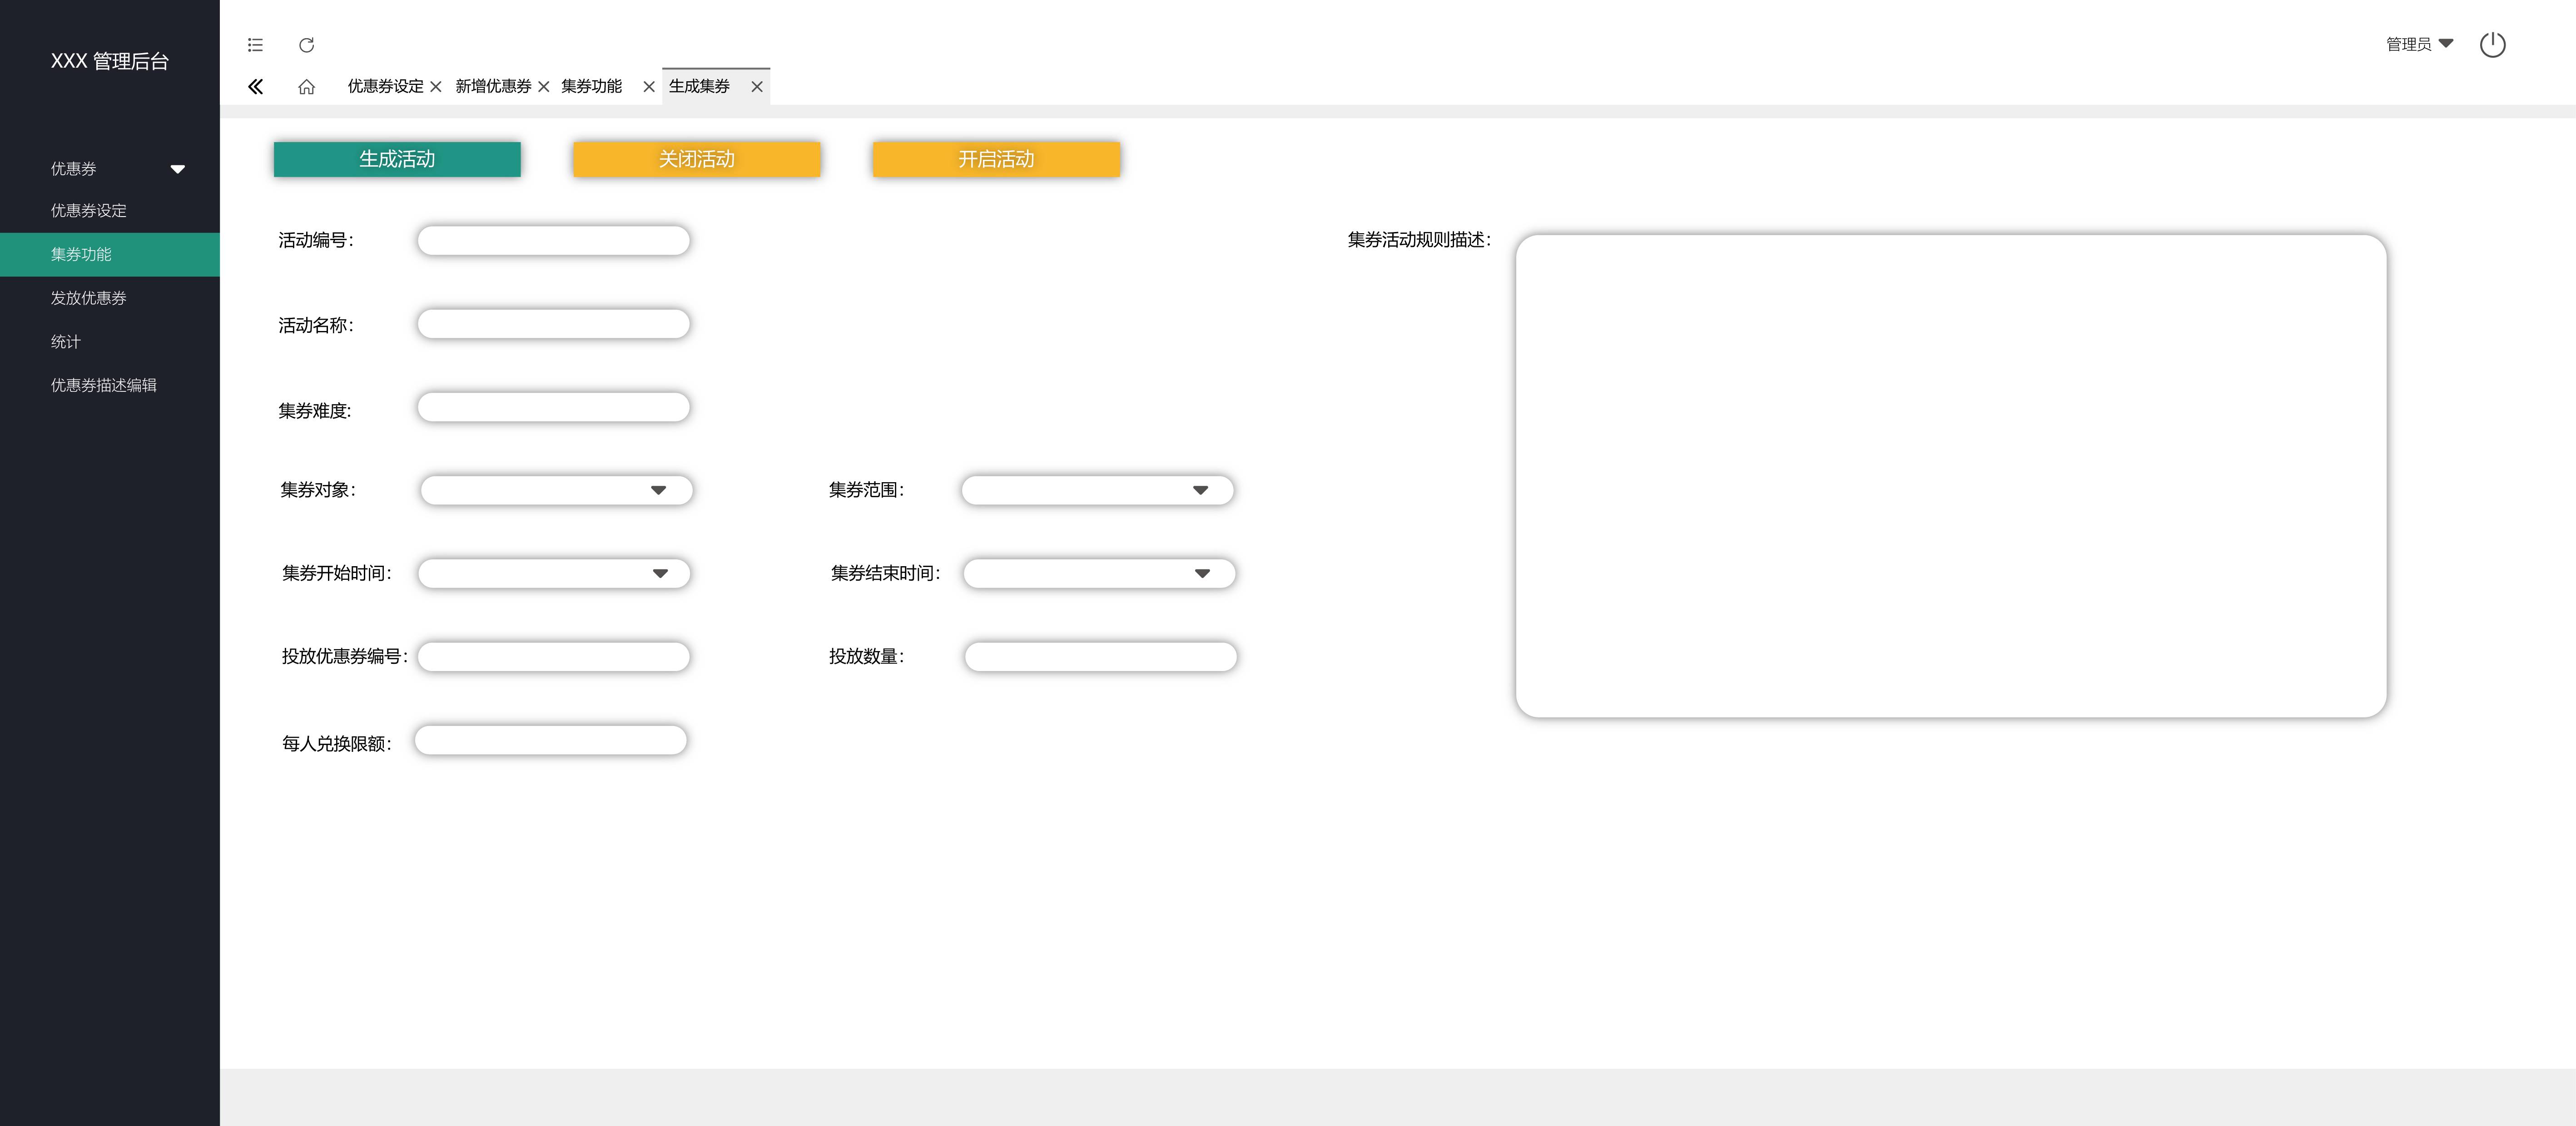Switch to the 集券功能 tab
This screenshot has width=2576, height=1126.
(591, 87)
